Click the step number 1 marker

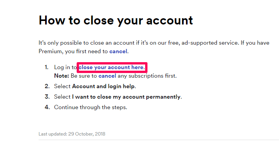point(46,67)
